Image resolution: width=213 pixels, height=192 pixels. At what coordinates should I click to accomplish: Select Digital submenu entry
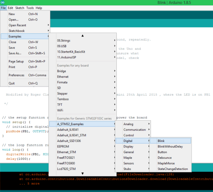coord(133,141)
